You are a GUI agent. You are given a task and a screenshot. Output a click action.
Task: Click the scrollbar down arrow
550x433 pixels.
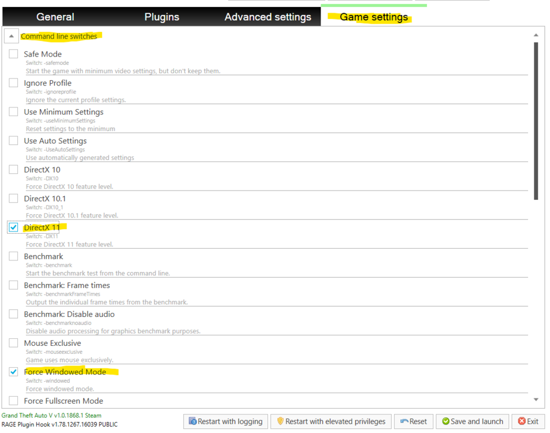point(536,400)
